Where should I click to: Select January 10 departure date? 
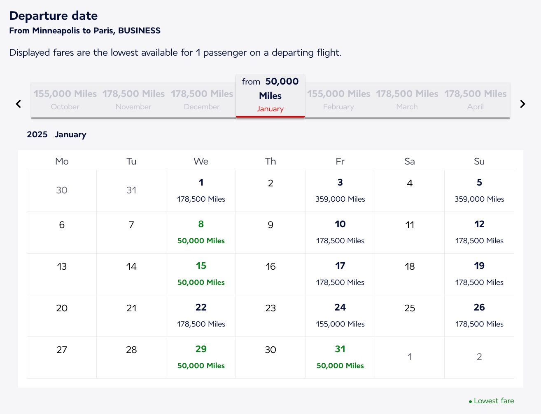point(340,233)
